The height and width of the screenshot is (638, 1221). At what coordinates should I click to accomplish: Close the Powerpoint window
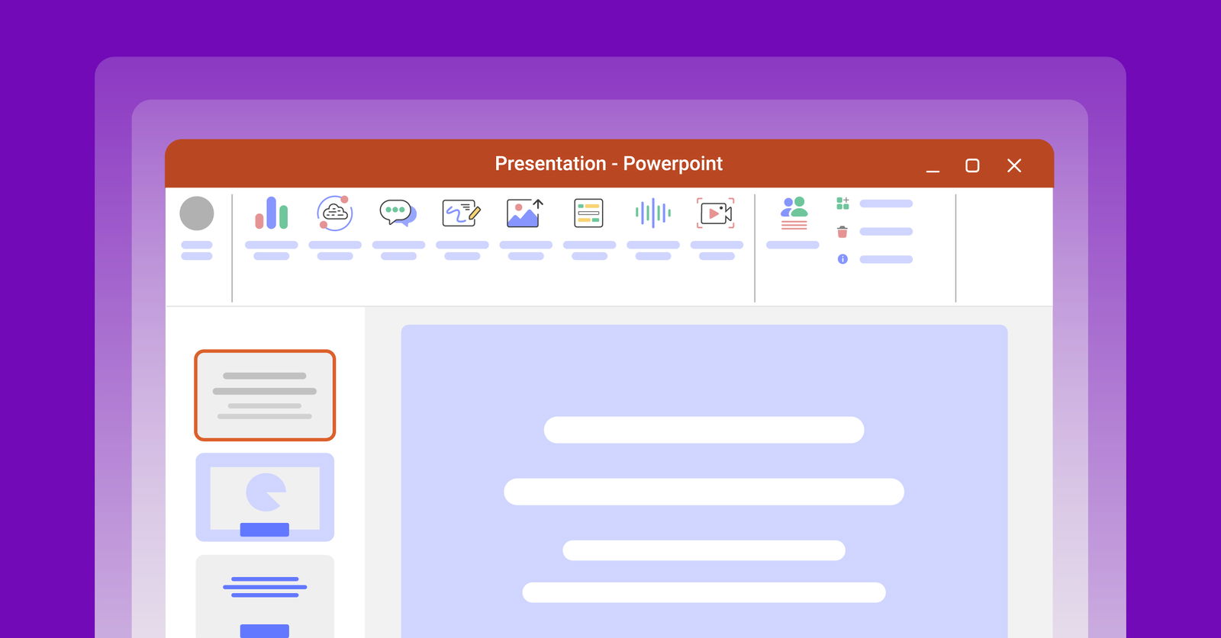point(1014,165)
